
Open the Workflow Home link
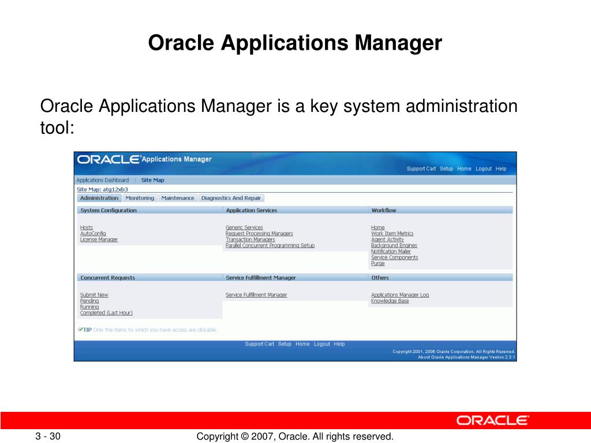point(377,227)
